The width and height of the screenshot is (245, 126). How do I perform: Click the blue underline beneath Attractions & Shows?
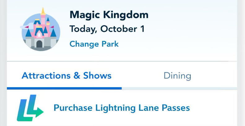coord(64,88)
